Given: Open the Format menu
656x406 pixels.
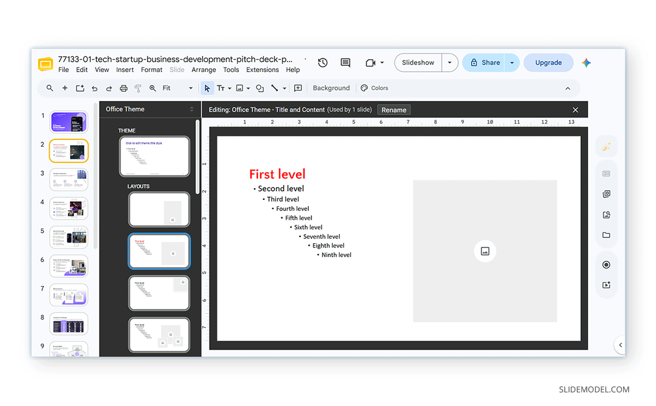Looking at the screenshot, I should tap(151, 70).
